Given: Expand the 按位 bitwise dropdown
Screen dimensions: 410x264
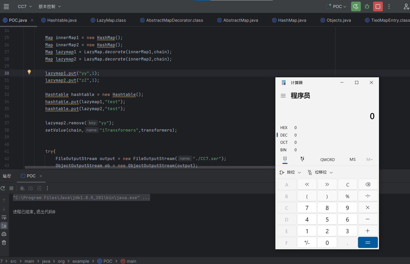Looking at the screenshot, I should [290, 172].
